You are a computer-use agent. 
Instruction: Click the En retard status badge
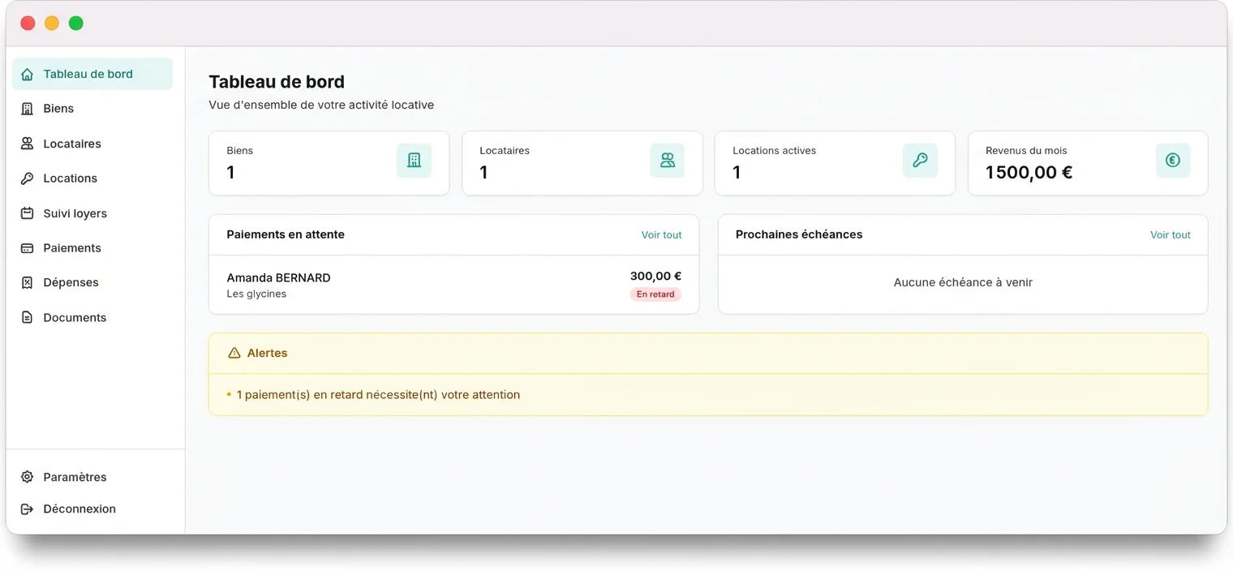(x=655, y=294)
